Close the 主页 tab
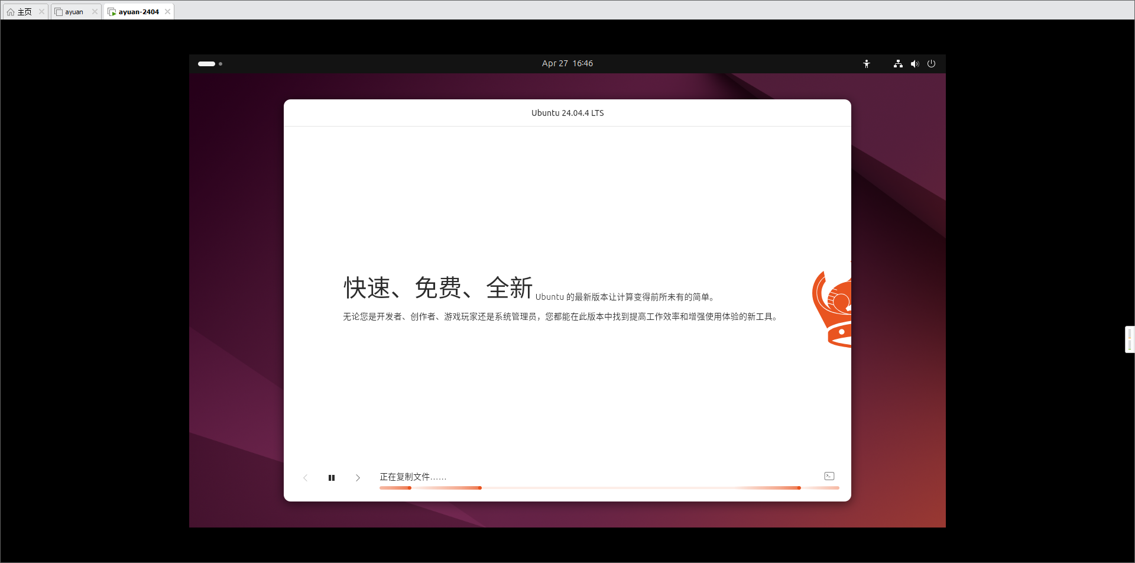This screenshot has height=563, width=1135. (41, 12)
